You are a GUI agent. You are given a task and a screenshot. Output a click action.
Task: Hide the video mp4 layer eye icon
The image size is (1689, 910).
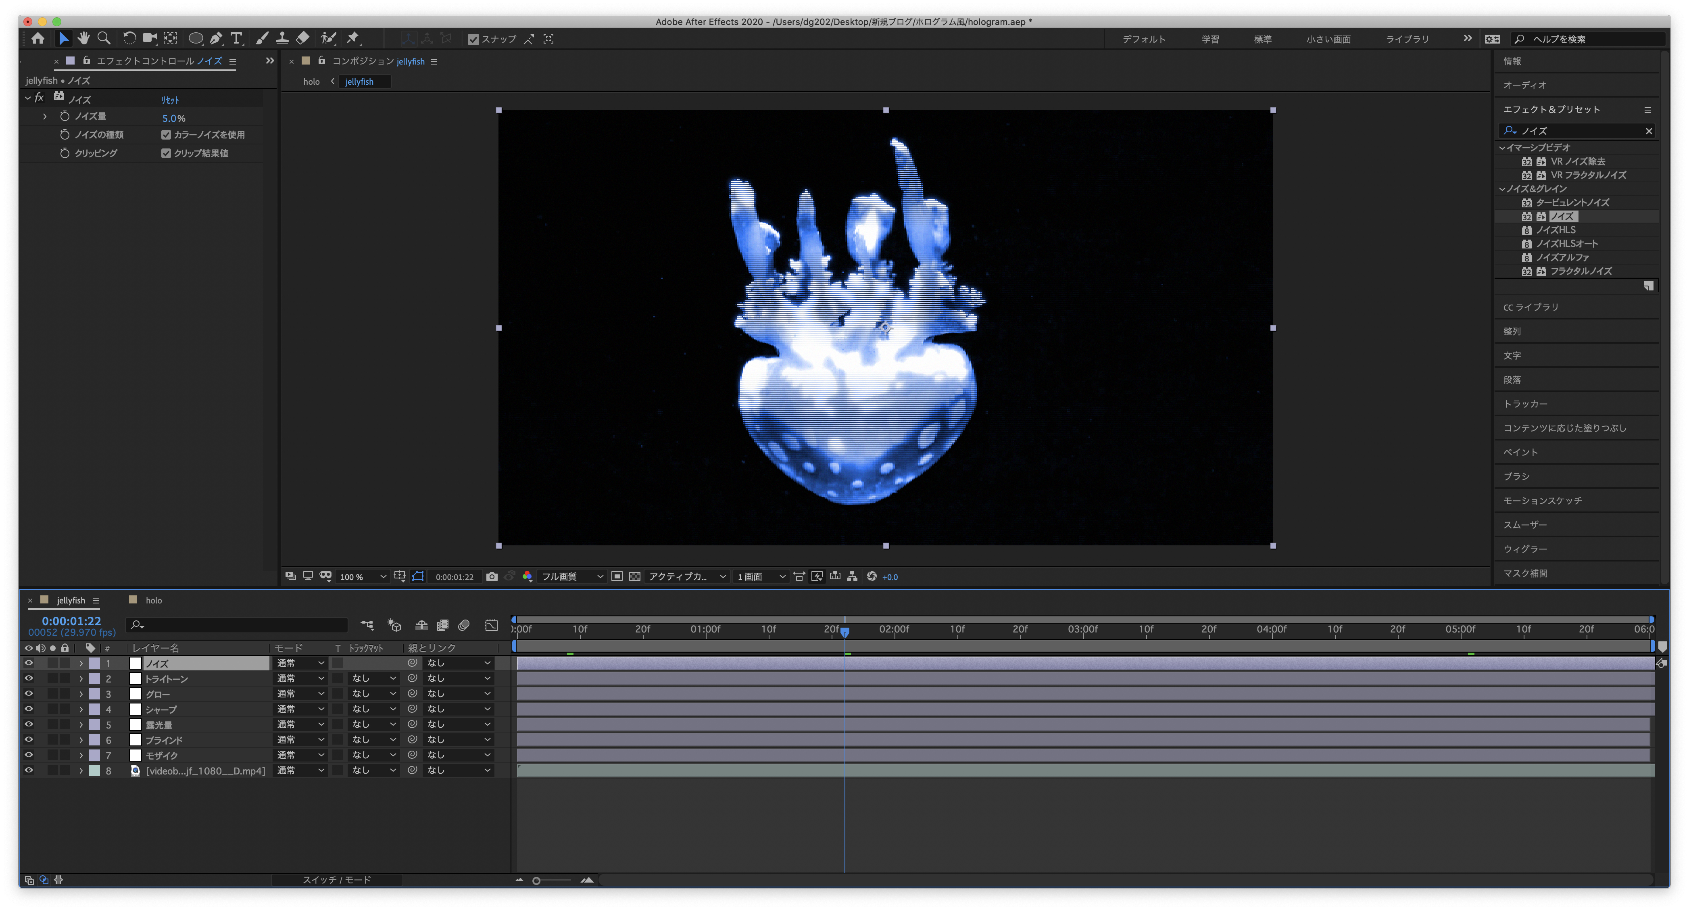[29, 770]
